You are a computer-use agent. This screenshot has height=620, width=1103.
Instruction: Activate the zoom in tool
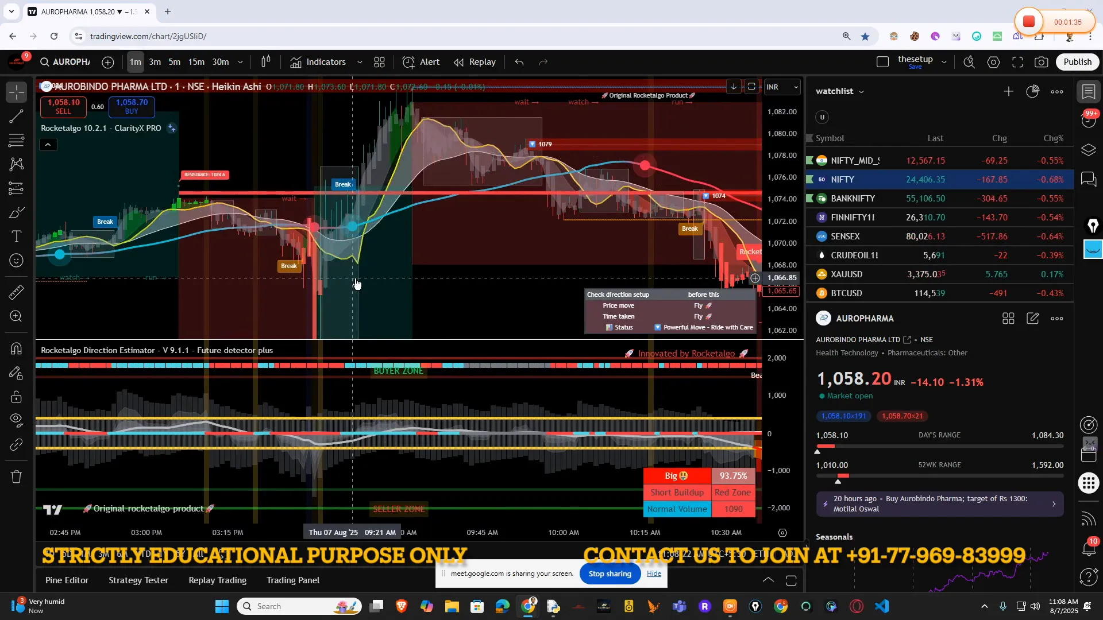[x=17, y=316]
